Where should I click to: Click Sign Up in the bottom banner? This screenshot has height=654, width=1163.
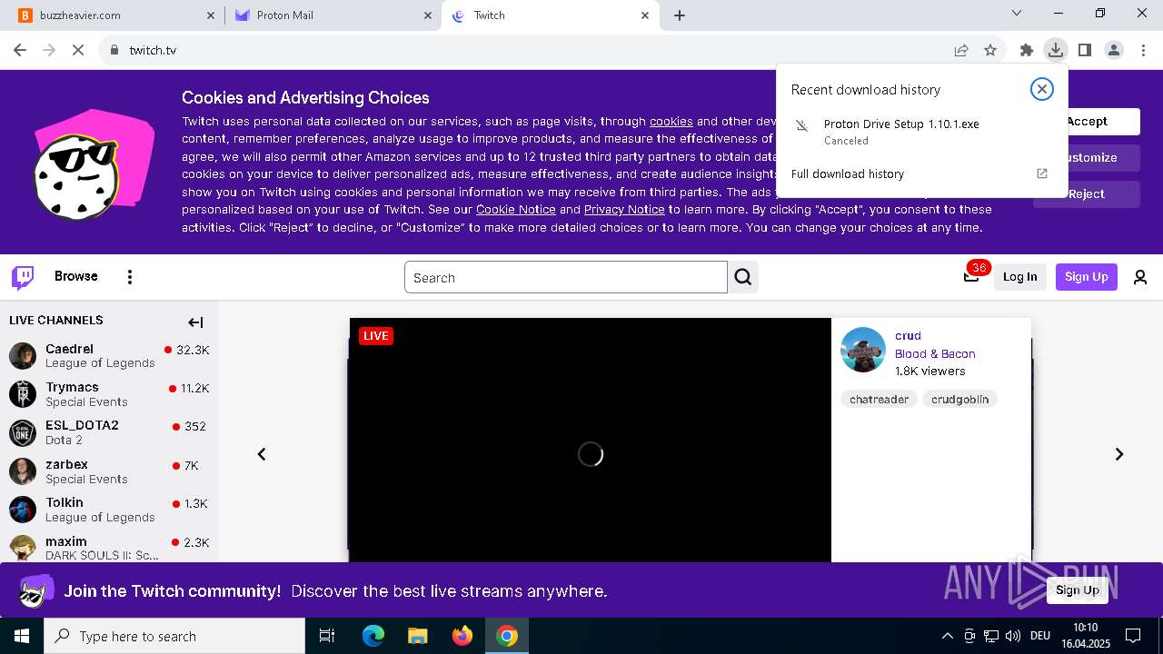click(1078, 590)
